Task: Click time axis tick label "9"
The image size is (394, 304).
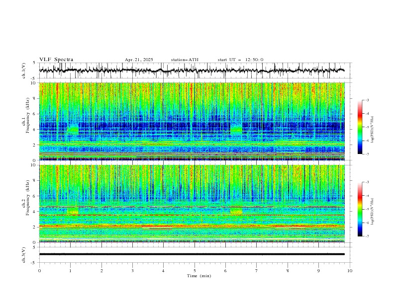Action: point(318,271)
